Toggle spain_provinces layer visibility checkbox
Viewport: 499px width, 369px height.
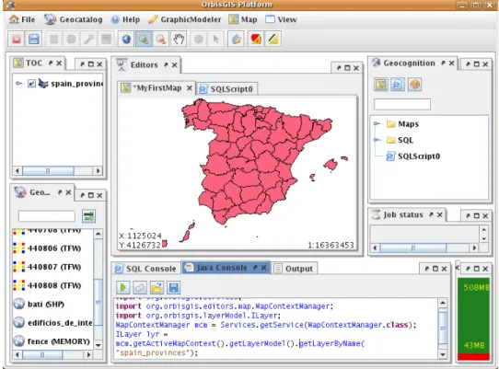(31, 84)
